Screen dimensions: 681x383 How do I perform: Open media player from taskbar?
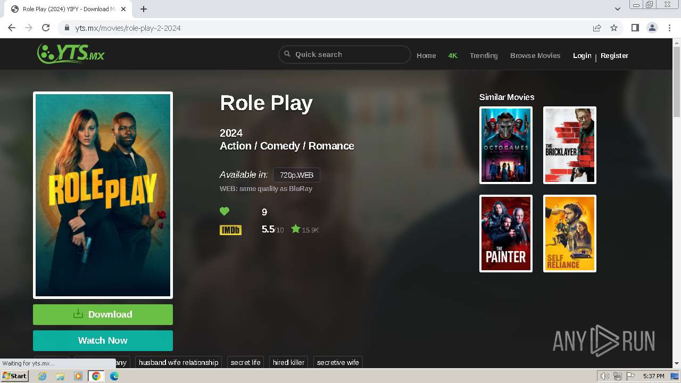tap(78, 376)
